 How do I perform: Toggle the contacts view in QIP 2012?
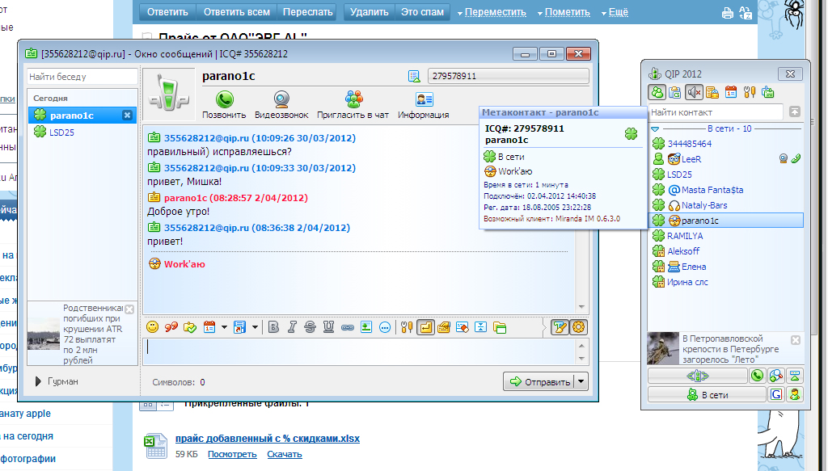[657, 92]
